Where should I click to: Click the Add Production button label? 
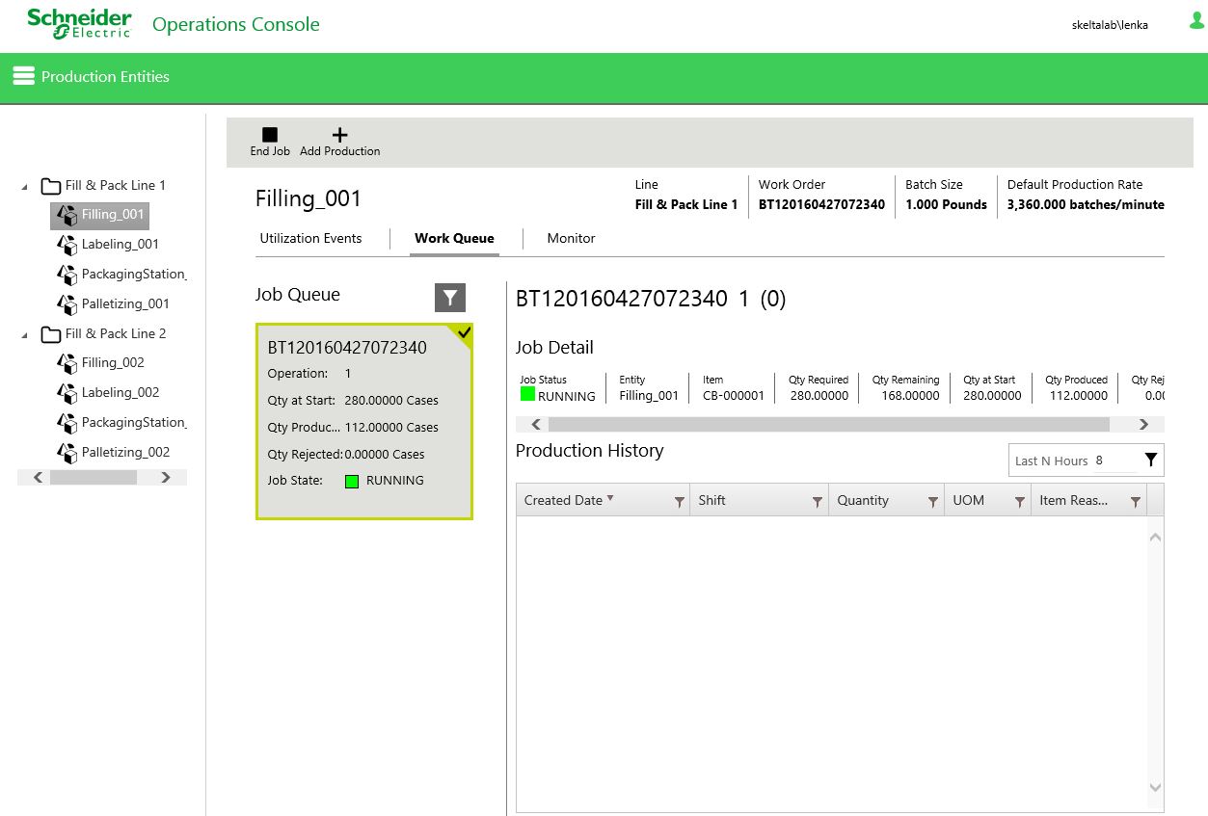339,151
